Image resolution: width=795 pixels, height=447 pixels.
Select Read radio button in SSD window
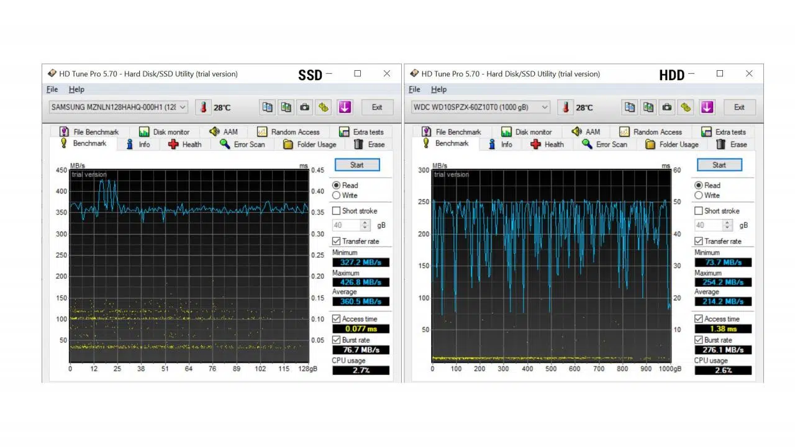pyautogui.click(x=336, y=185)
